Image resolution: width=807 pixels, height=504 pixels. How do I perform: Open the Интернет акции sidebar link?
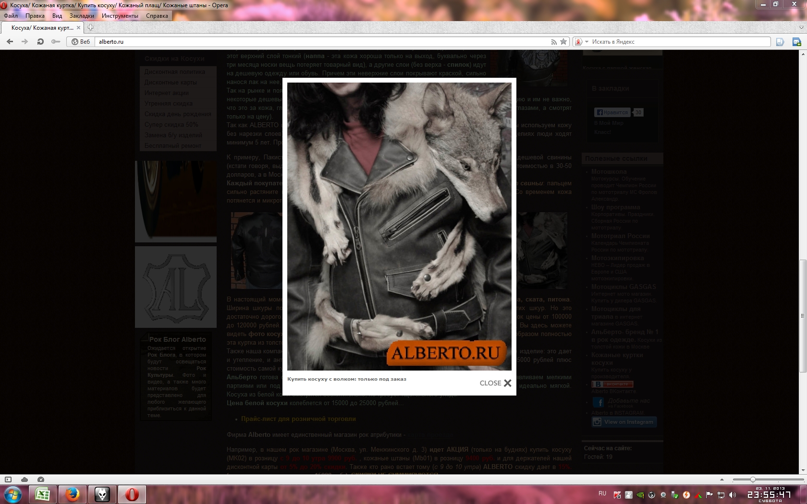click(x=167, y=93)
